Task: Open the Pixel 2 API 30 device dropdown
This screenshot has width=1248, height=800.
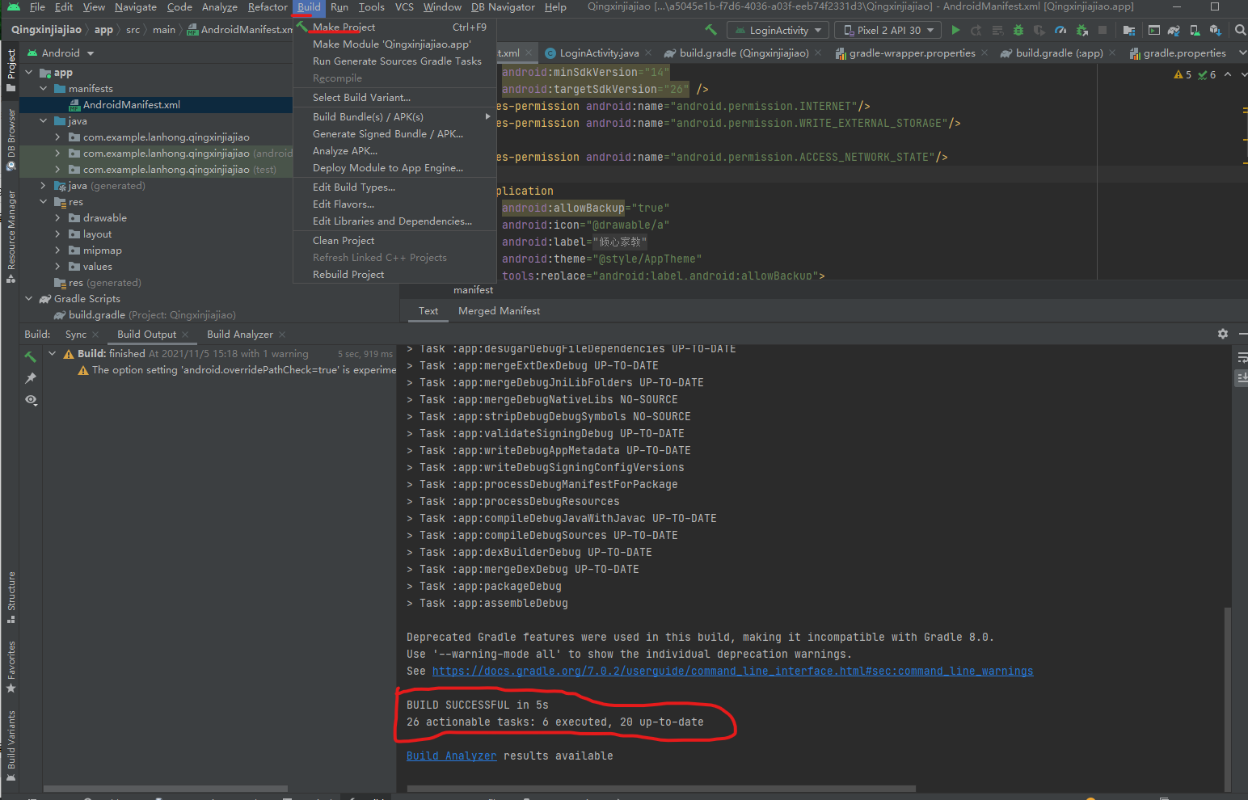Action: coord(888,30)
